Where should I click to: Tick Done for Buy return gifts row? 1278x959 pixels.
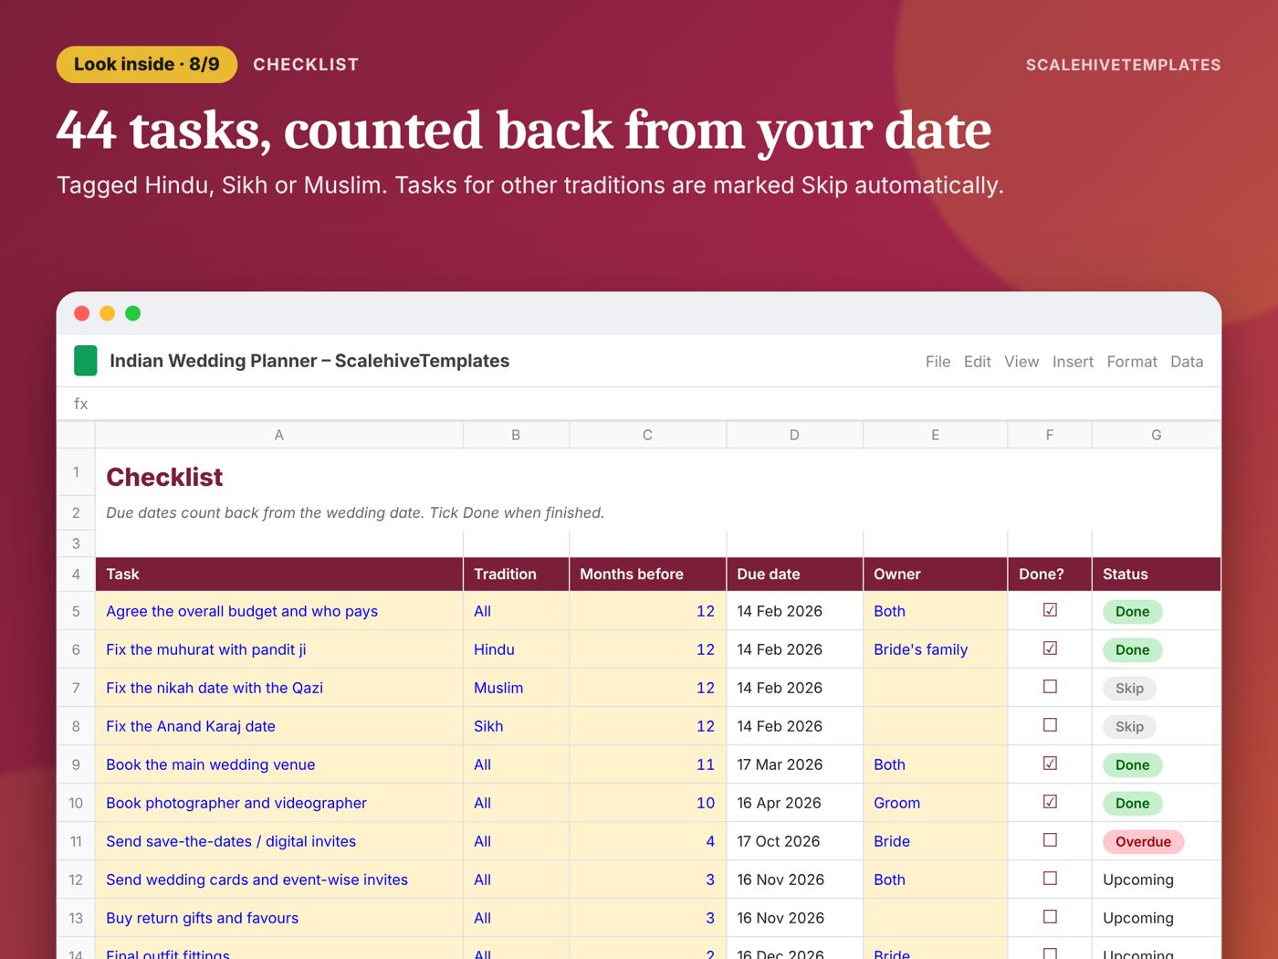point(1050,917)
